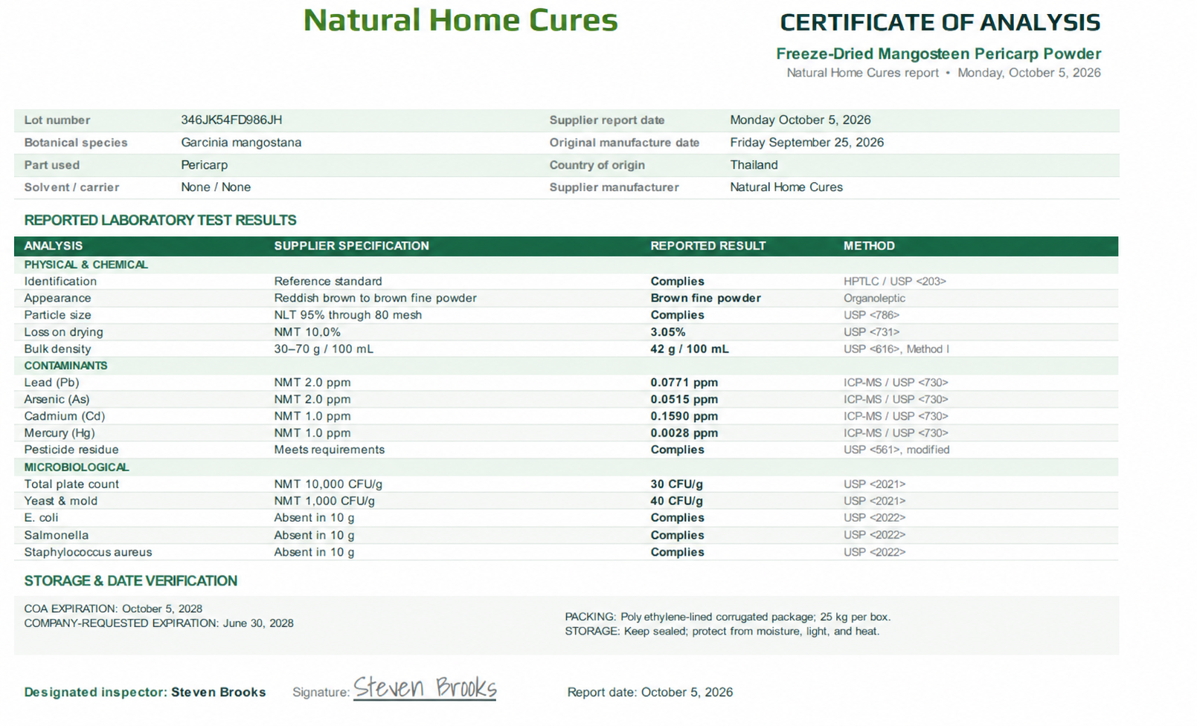This screenshot has width=1197, height=726.
Task: Select the MICROBIOLOGICAL section label
Action: pos(76,467)
